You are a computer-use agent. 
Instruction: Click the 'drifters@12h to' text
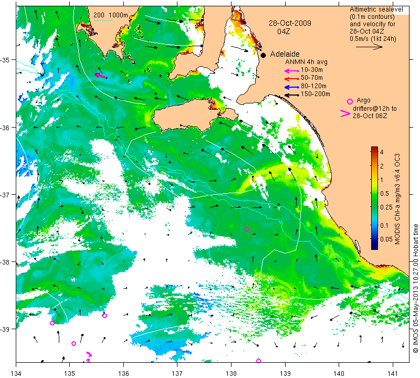coord(374,109)
